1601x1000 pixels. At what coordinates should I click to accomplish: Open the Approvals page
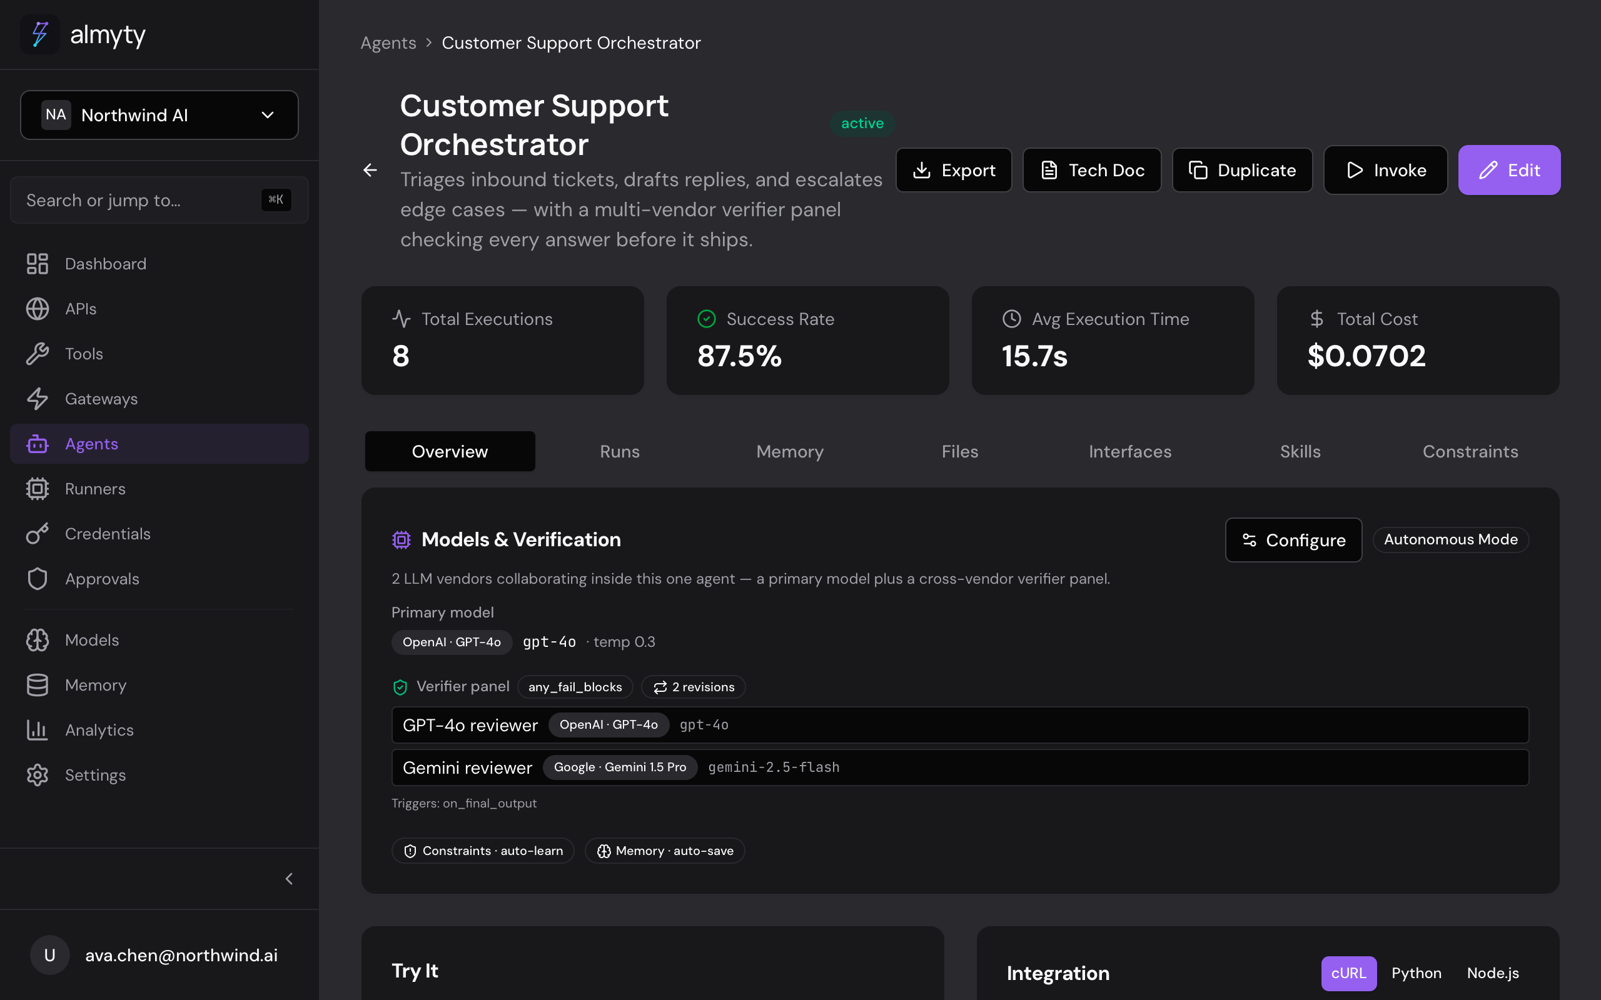[x=159, y=579]
